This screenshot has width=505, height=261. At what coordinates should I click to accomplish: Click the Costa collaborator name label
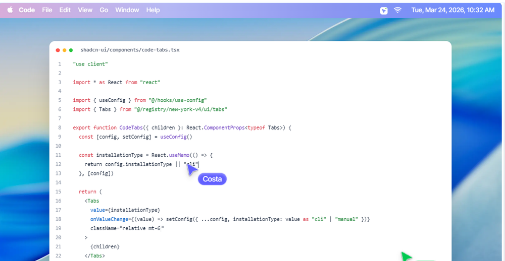click(212, 179)
